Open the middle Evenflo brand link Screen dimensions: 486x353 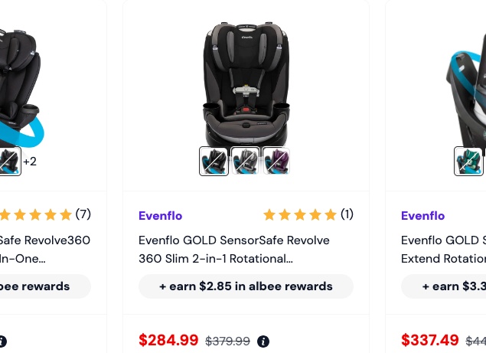[160, 216]
